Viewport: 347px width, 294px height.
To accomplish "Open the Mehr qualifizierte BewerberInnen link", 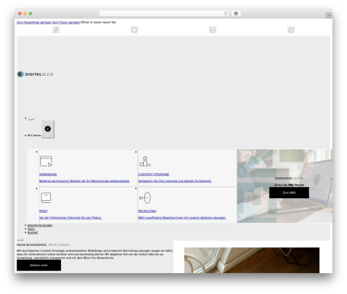I will tap(182, 218).
